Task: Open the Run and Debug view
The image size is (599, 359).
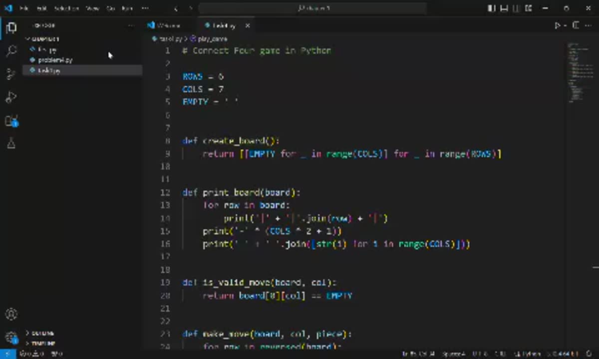Action: pyautogui.click(x=11, y=97)
